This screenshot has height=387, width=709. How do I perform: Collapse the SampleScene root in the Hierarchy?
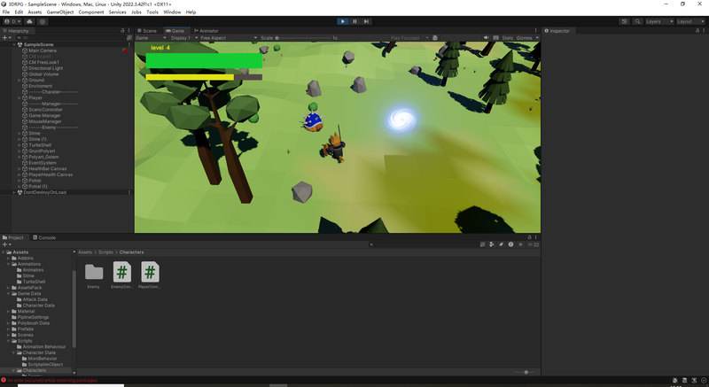coord(14,44)
